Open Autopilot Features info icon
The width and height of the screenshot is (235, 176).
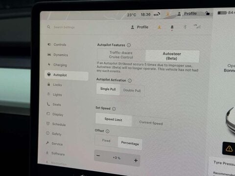129,45
